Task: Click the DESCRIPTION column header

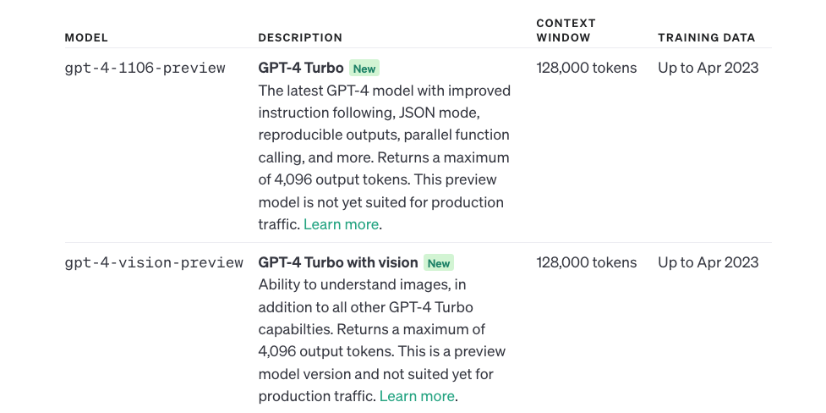Action: point(300,37)
